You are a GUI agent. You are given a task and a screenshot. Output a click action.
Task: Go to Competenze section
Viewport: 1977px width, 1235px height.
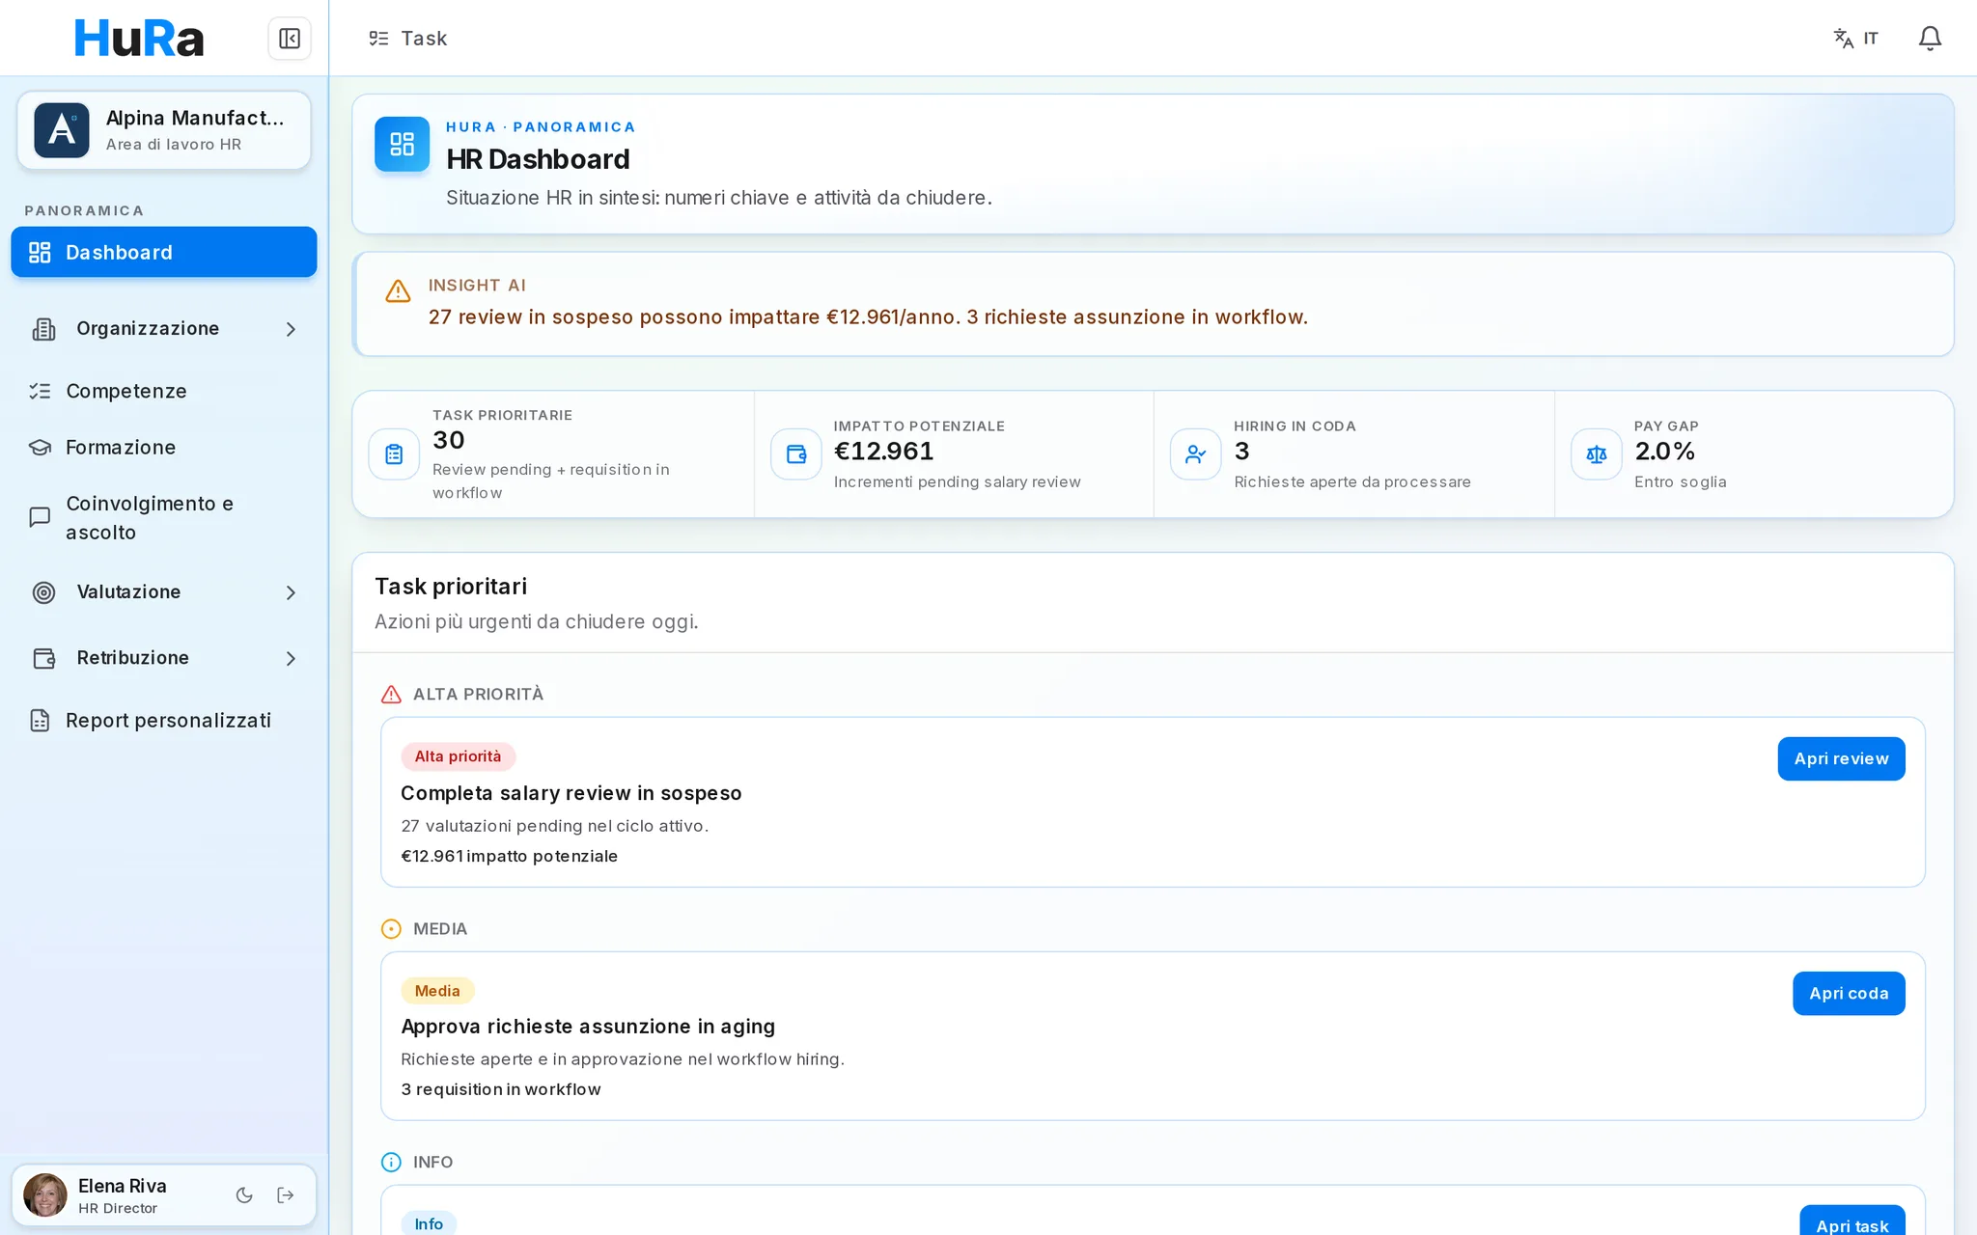pos(164,391)
